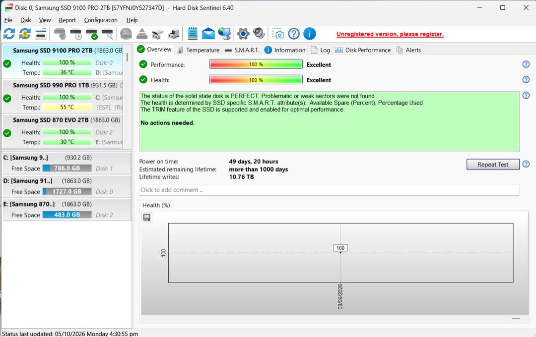536x337 pixels.
Task: Click the globe and monitor network icon
Action: [x=224, y=34]
